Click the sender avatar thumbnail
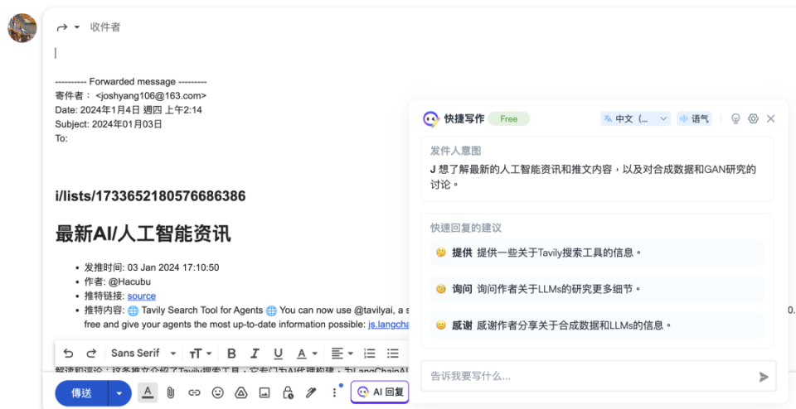 pyautogui.click(x=22, y=28)
